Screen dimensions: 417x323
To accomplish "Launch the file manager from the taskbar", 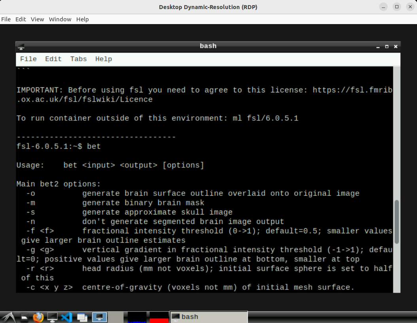I will (25, 317).
